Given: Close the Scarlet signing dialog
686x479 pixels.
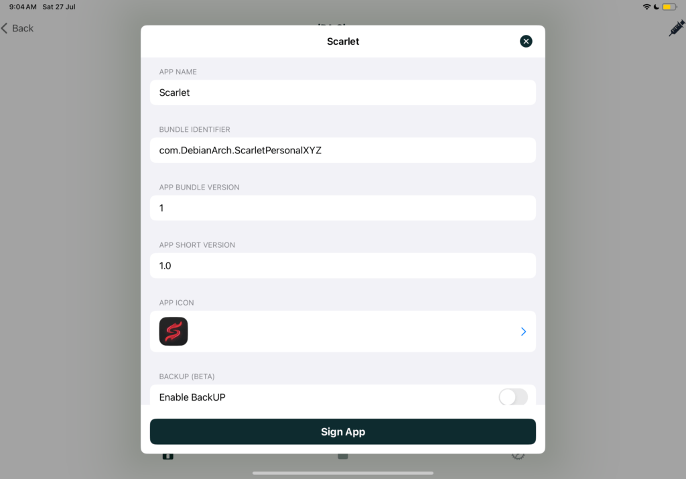Looking at the screenshot, I should [526, 41].
